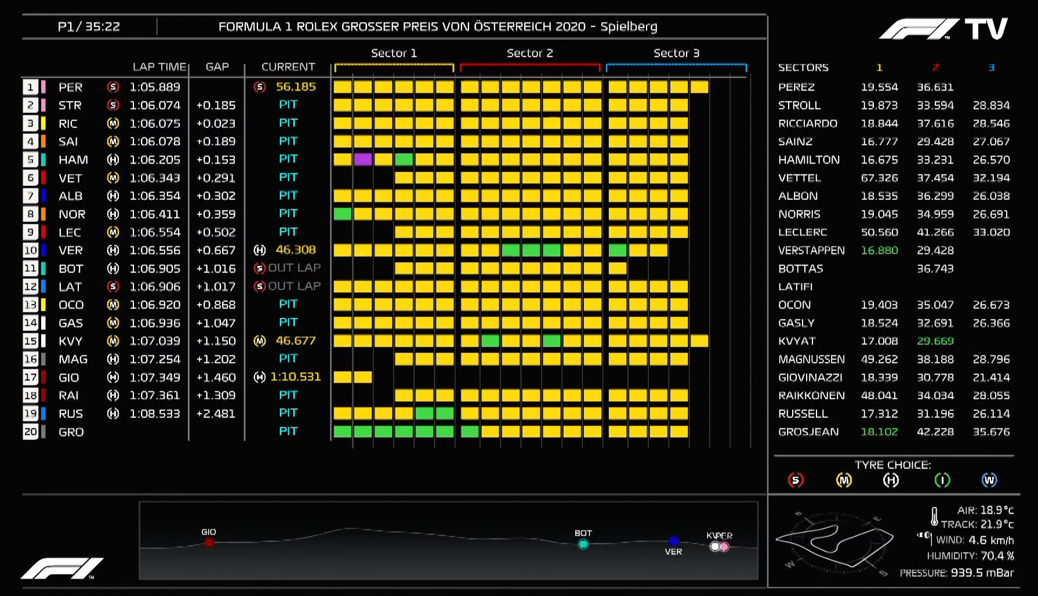Click the GAP column header
This screenshot has width=1038, height=596.
(x=217, y=67)
